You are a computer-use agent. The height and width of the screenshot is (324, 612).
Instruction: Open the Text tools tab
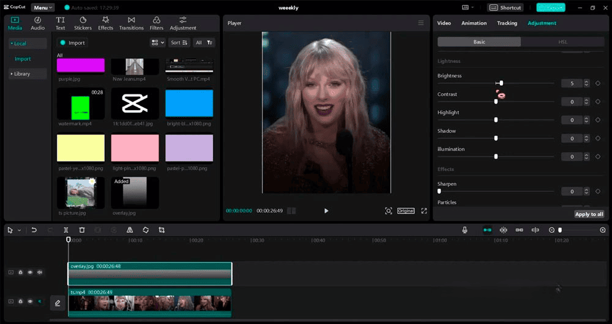60,23
